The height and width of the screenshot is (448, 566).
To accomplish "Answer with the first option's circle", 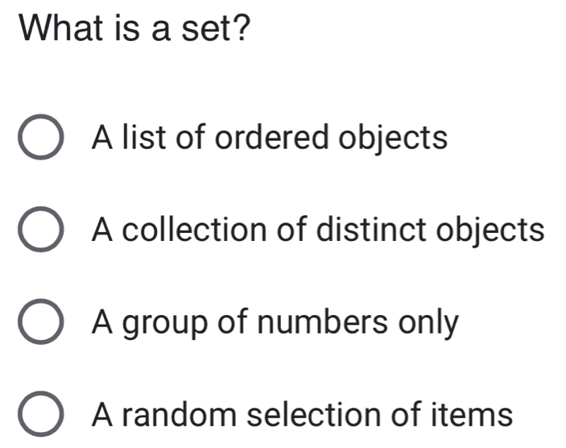I will (x=39, y=139).
